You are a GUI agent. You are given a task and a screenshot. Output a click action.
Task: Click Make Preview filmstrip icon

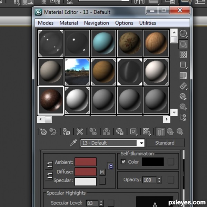click(x=183, y=86)
